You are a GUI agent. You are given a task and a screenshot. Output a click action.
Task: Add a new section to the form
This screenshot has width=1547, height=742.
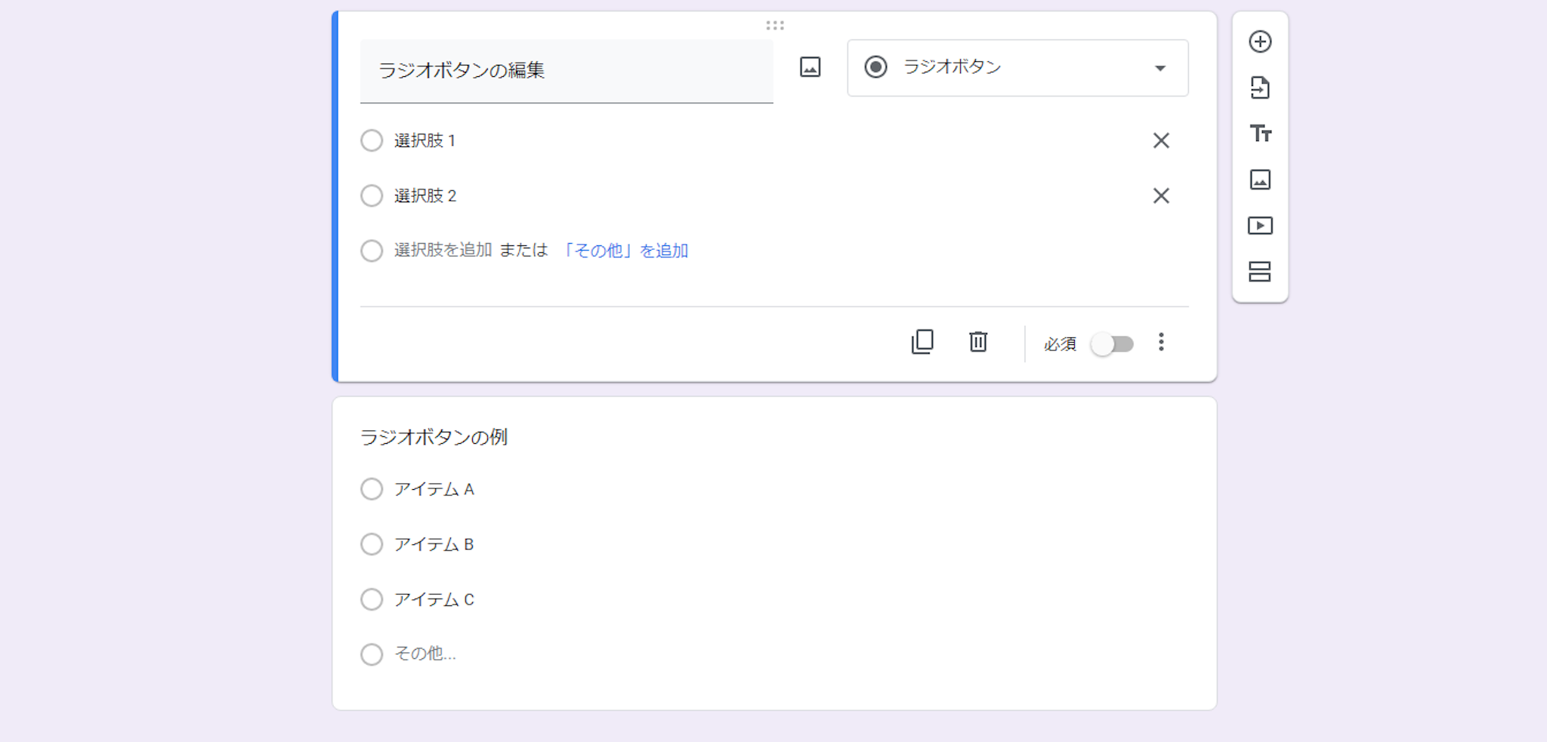tap(1260, 272)
